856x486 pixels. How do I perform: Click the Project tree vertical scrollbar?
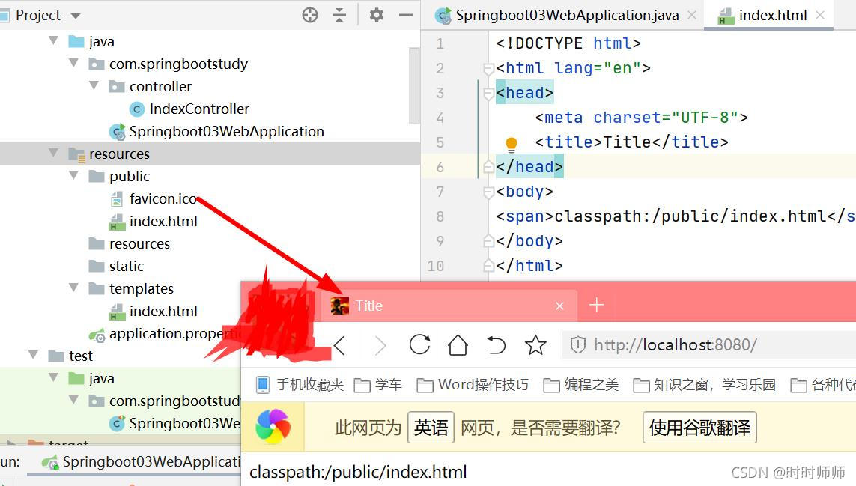pyautogui.click(x=414, y=85)
